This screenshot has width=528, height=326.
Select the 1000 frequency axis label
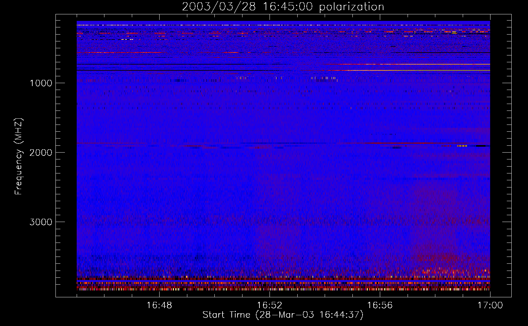[x=41, y=83]
